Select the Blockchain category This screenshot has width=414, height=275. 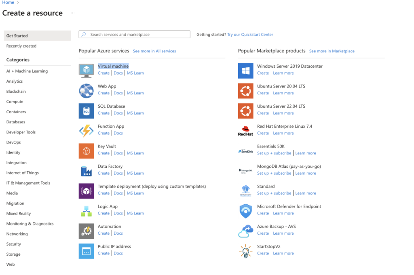(16, 92)
